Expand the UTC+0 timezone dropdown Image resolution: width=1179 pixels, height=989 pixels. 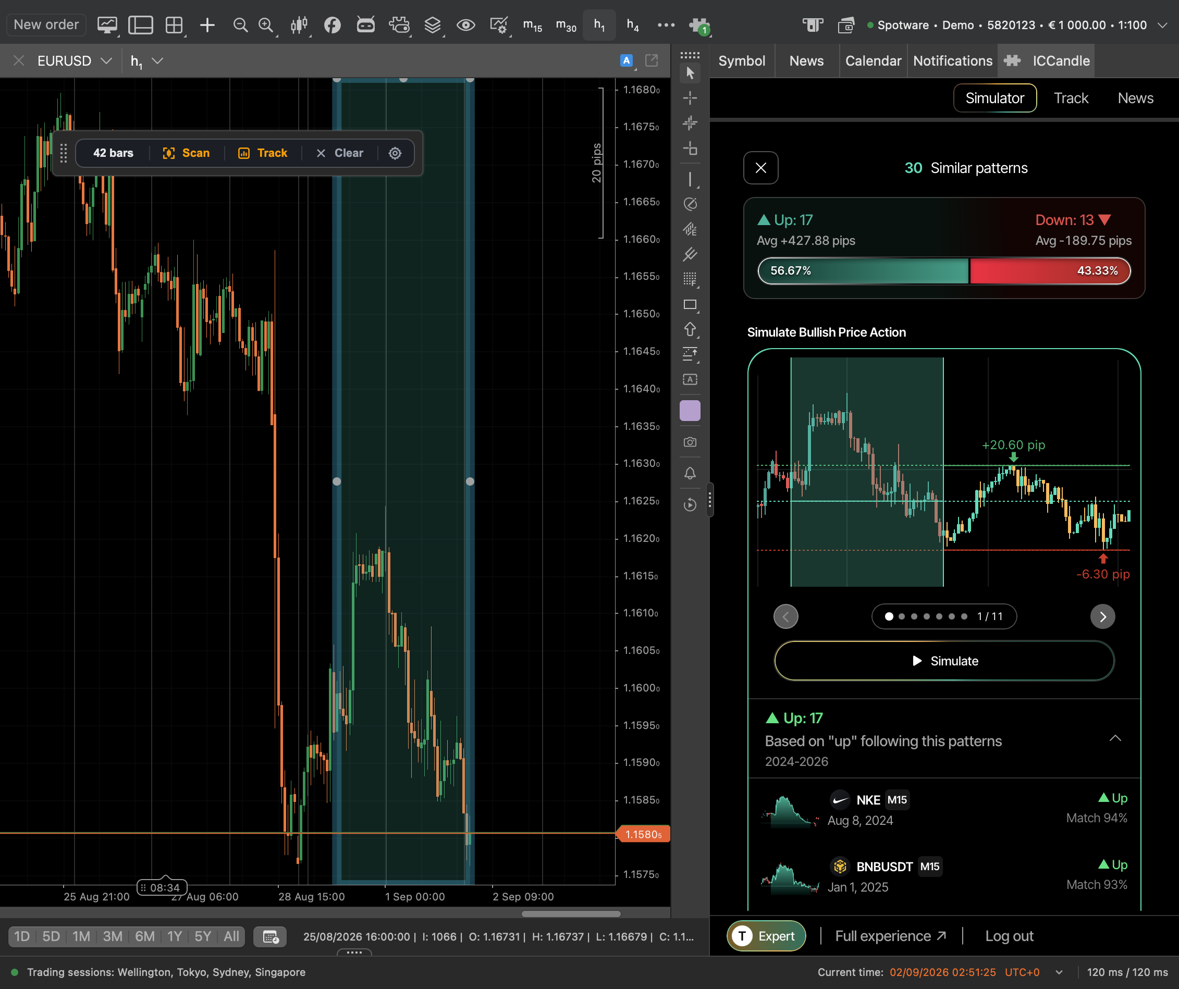pos(1059,972)
